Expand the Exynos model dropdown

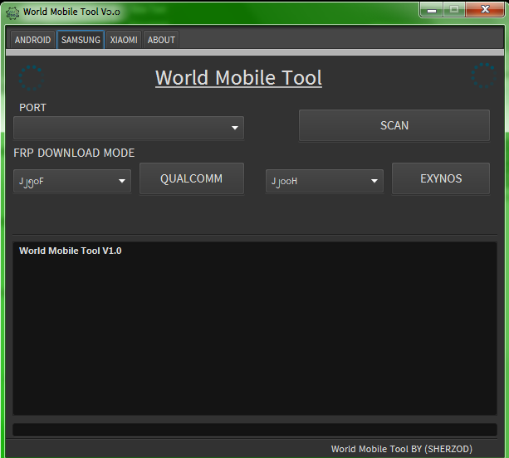click(325, 181)
